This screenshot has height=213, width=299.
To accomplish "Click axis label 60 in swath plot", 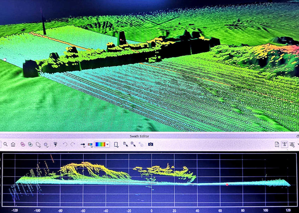I will (220, 211).
